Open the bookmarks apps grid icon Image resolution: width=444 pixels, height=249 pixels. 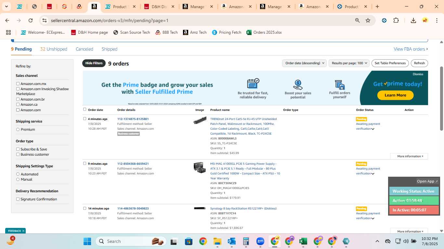coord(8,32)
